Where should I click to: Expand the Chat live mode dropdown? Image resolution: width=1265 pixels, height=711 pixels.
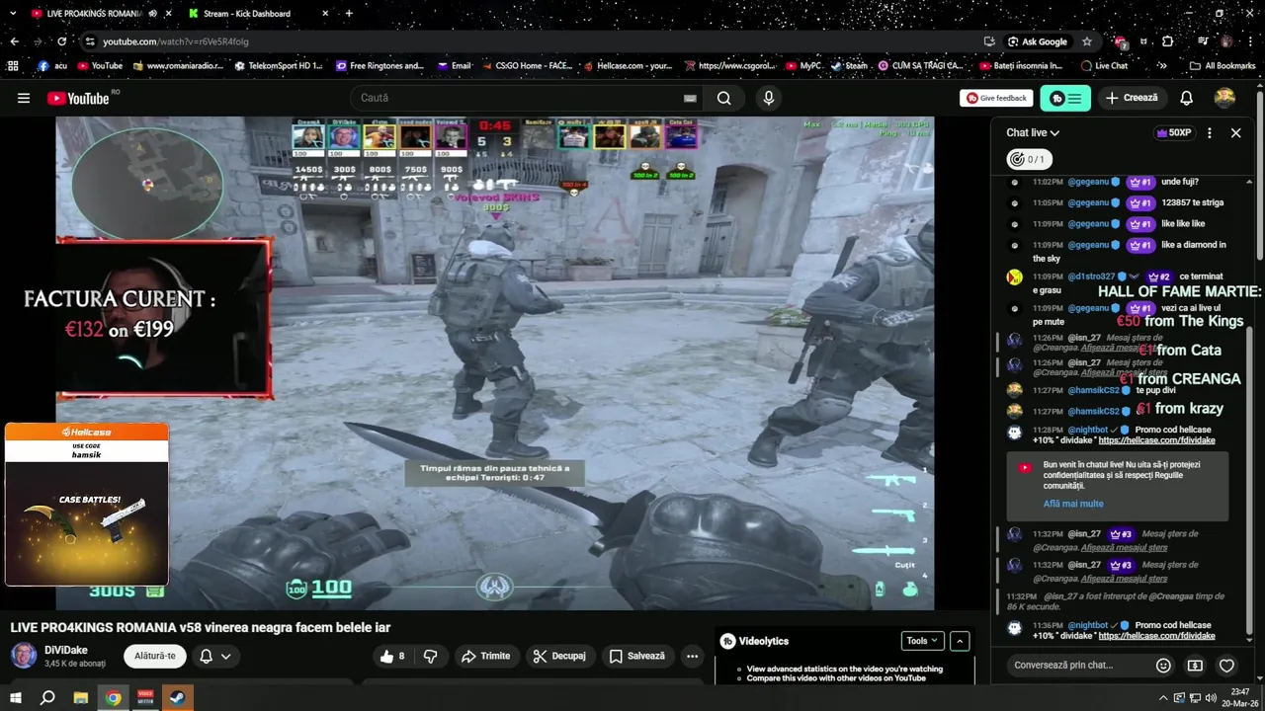pos(1033,132)
